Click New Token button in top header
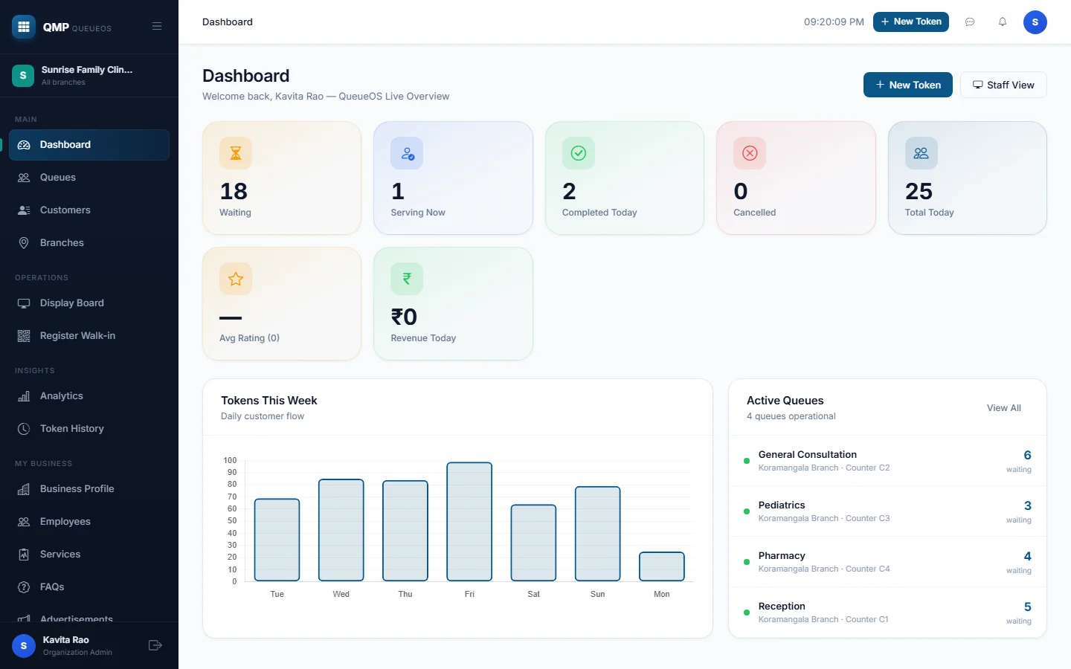1071x669 pixels. click(x=911, y=22)
